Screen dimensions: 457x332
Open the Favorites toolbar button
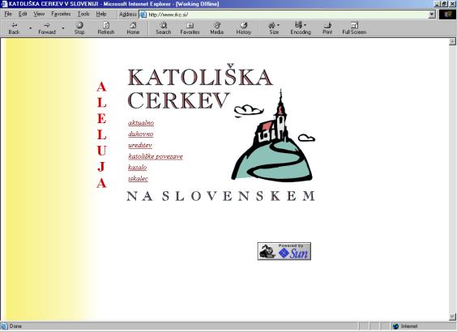tap(190, 28)
